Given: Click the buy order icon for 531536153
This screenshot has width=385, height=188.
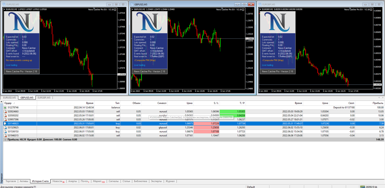Looking at the screenshot, I should 5,131.
